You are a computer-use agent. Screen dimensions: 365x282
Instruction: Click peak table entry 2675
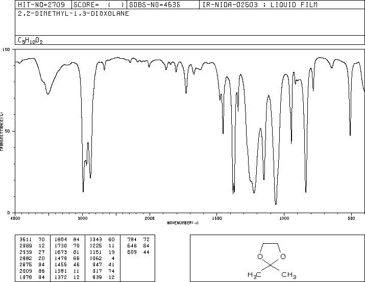pos(26,265)
